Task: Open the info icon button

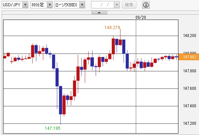Action: click(146, 5)
